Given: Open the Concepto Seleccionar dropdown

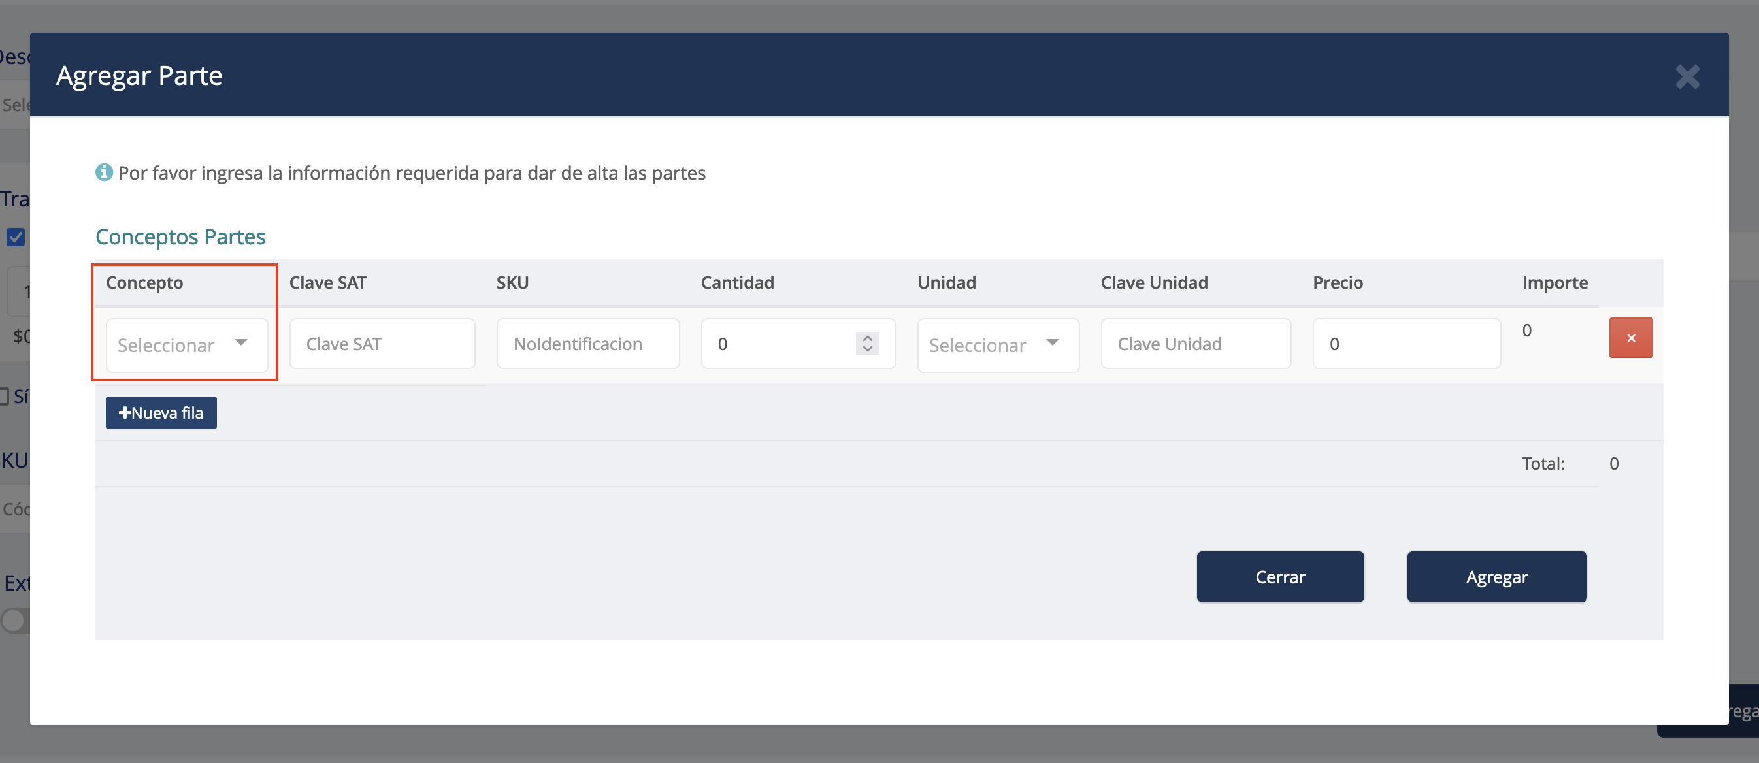Looking at the screenshot, I should [x=186, y=345].
